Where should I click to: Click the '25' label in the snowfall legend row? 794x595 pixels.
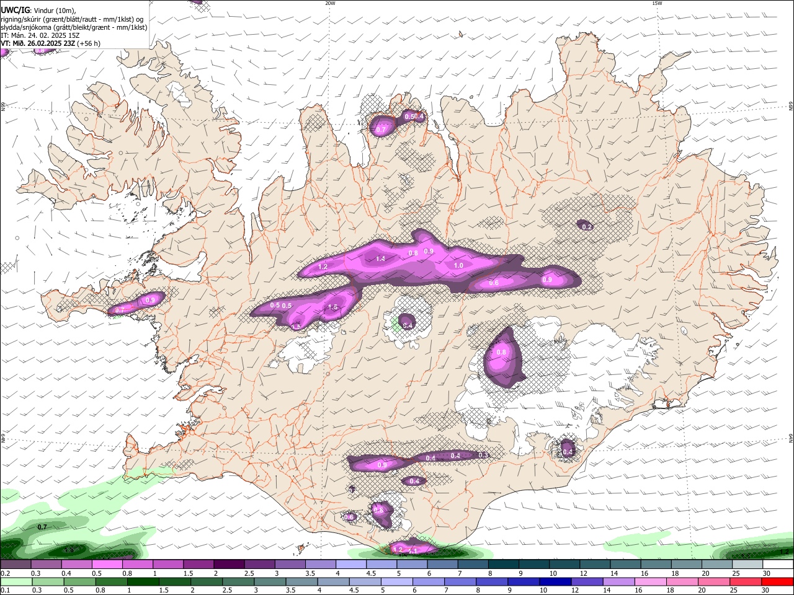click(x=735, y=574)
